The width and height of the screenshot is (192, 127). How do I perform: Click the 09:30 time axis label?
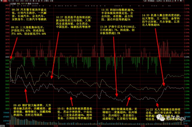12,126
